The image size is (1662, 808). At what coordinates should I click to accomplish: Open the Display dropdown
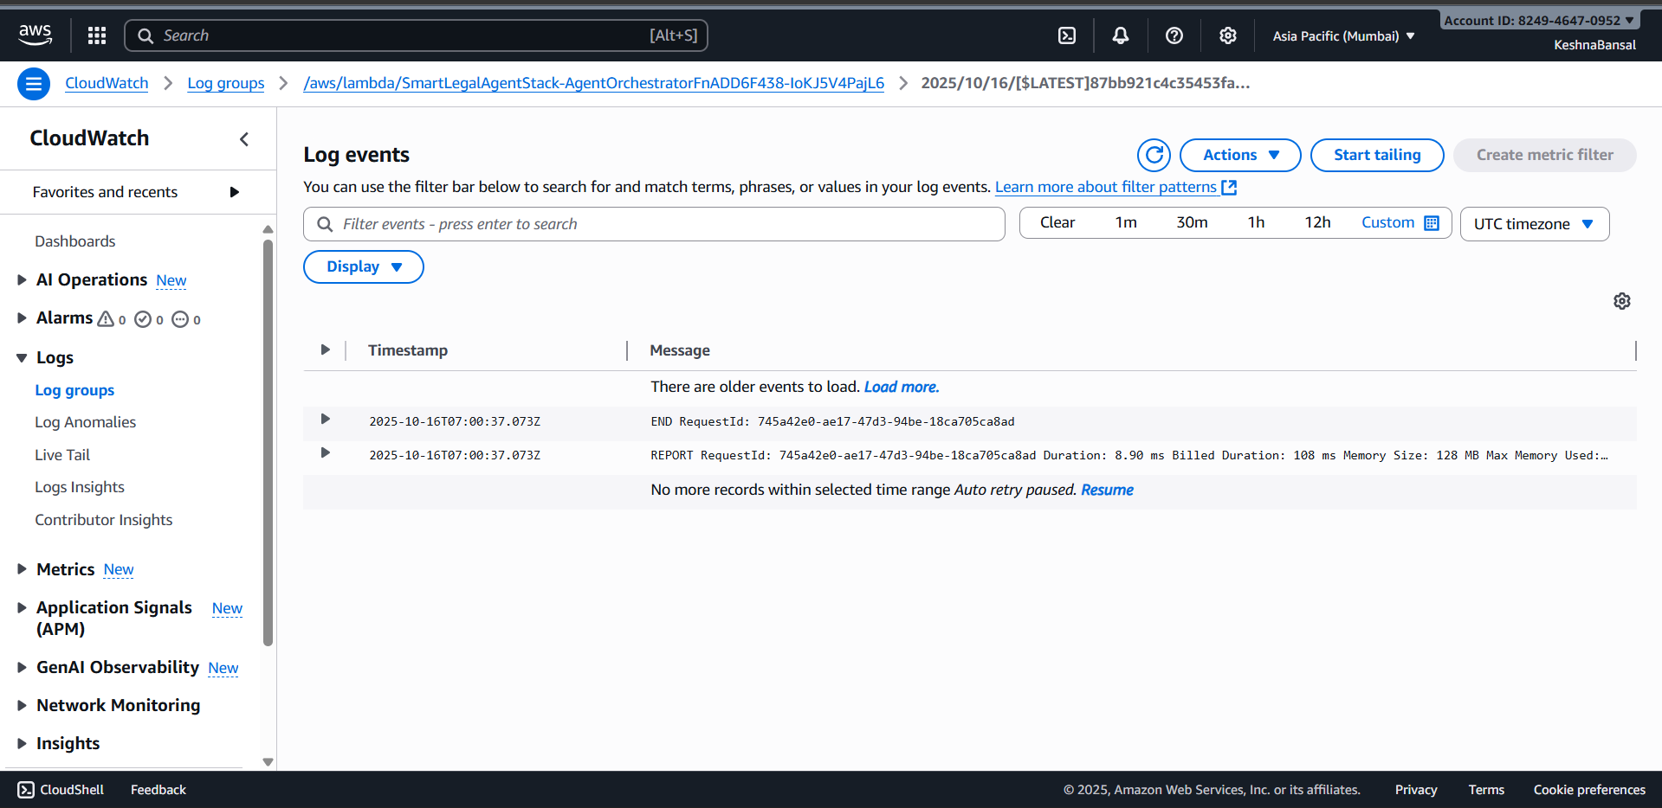click(x=364, y=266)
